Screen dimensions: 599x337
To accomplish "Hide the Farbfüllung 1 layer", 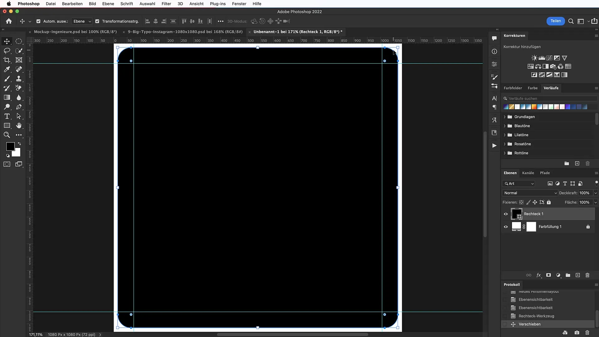I will coord(506,227).
